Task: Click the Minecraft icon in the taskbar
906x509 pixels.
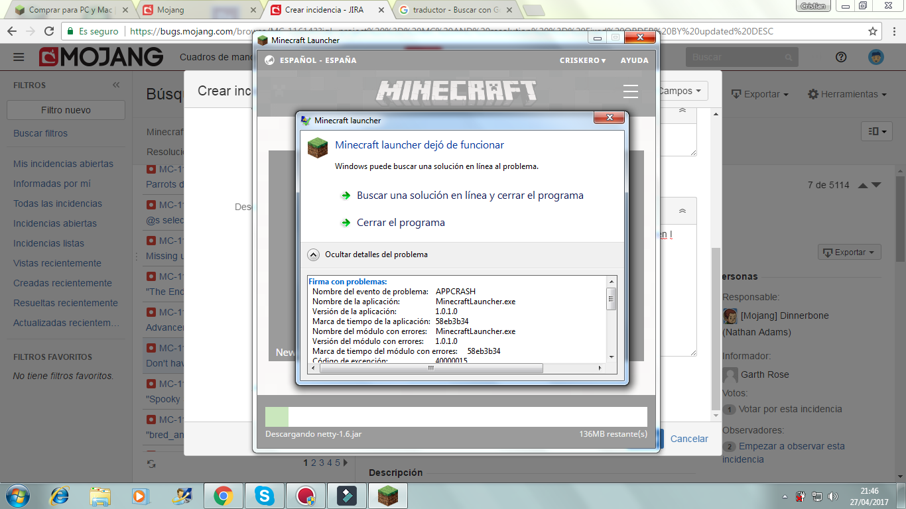Action: 387,495
